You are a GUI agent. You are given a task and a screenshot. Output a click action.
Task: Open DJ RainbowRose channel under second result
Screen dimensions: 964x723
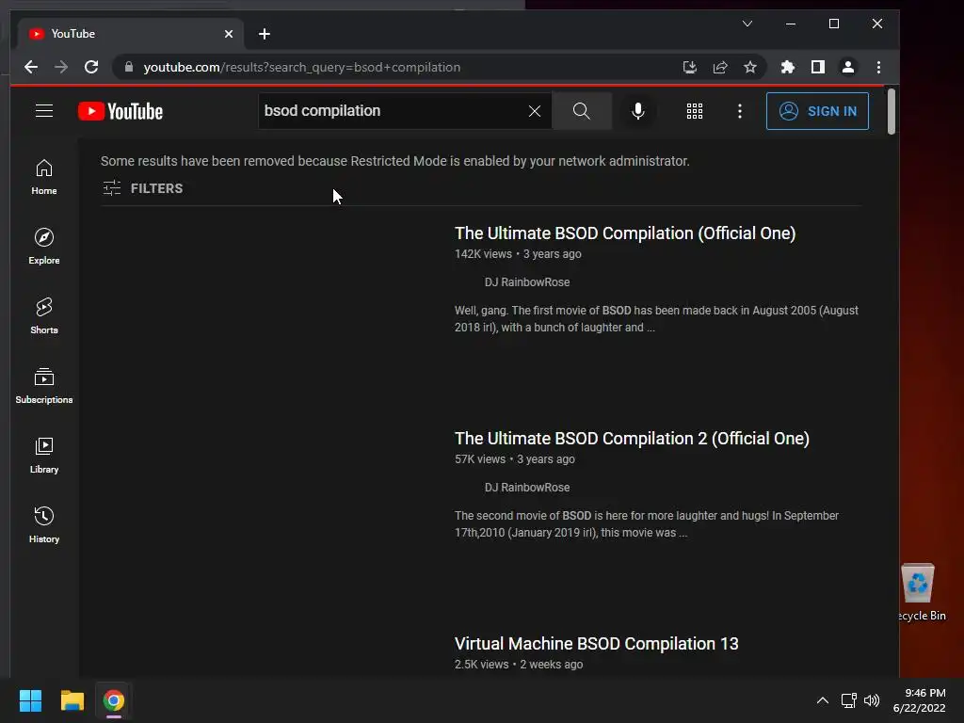526,488
